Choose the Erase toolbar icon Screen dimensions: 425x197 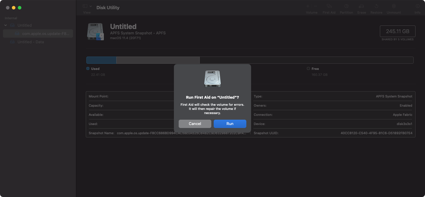[x=361, y=6]
